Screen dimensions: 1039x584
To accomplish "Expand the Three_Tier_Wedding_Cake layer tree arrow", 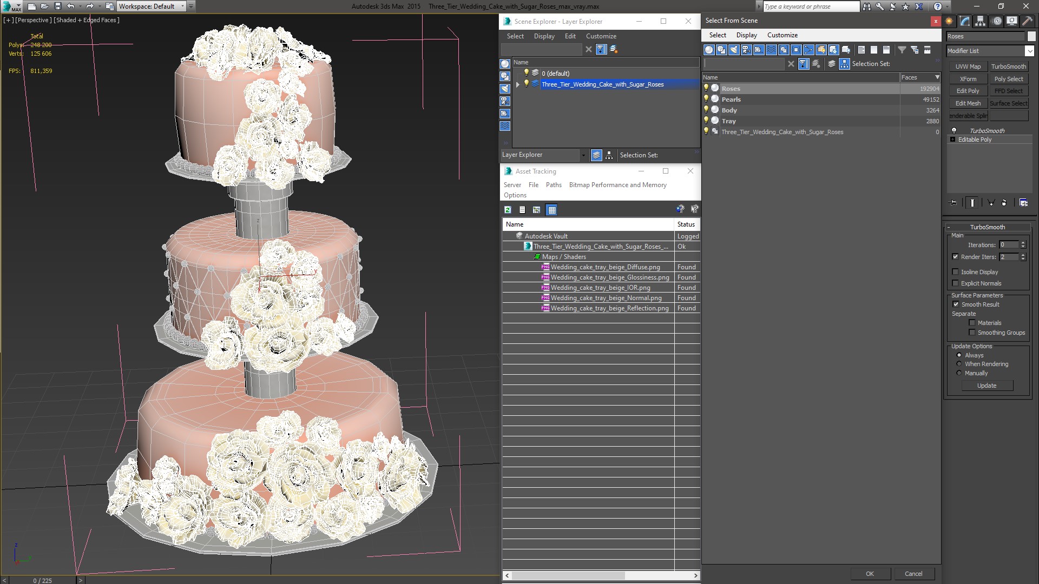I will click(518, 84).
